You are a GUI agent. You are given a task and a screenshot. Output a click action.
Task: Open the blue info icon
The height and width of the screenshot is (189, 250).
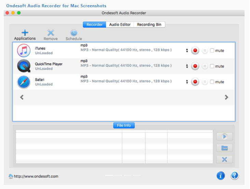point(221,176)
